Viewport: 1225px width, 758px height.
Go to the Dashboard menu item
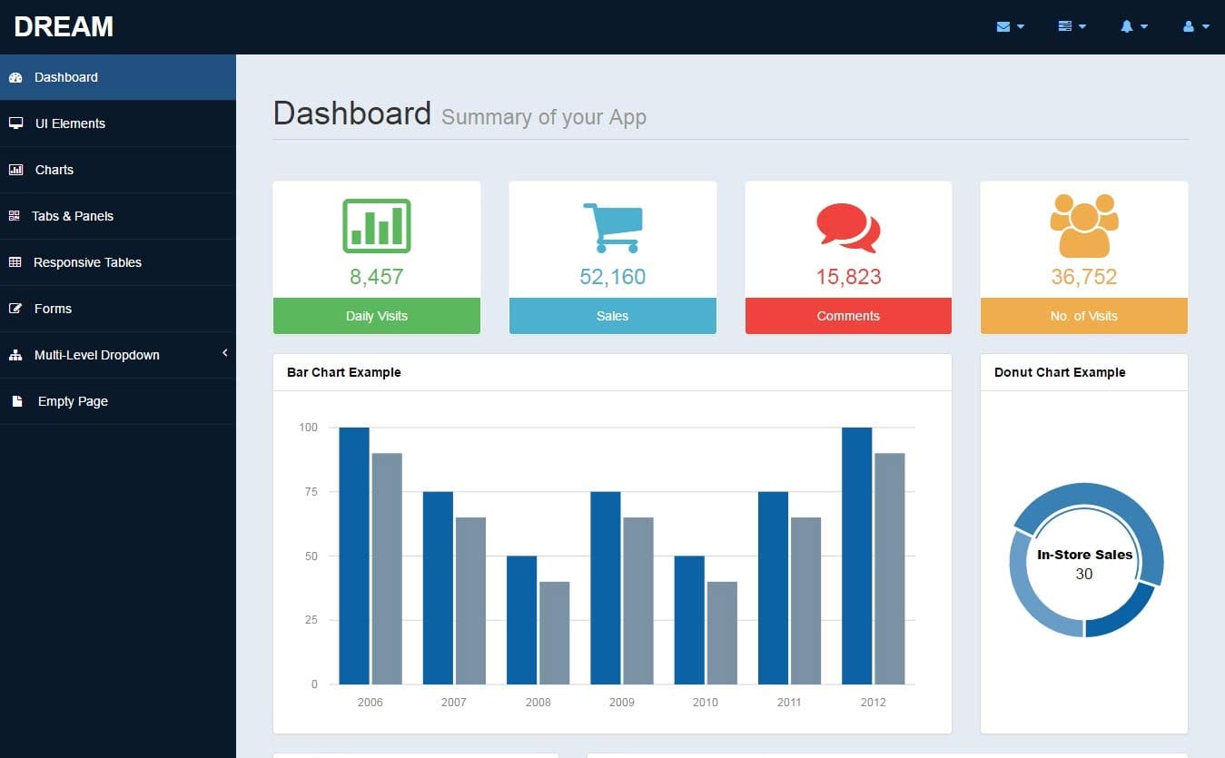click(66, 77)
